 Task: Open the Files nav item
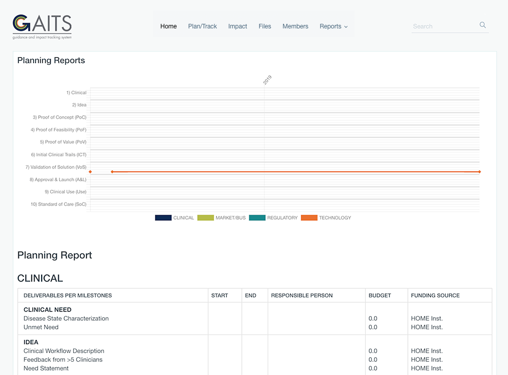click(x=265, y=26)
